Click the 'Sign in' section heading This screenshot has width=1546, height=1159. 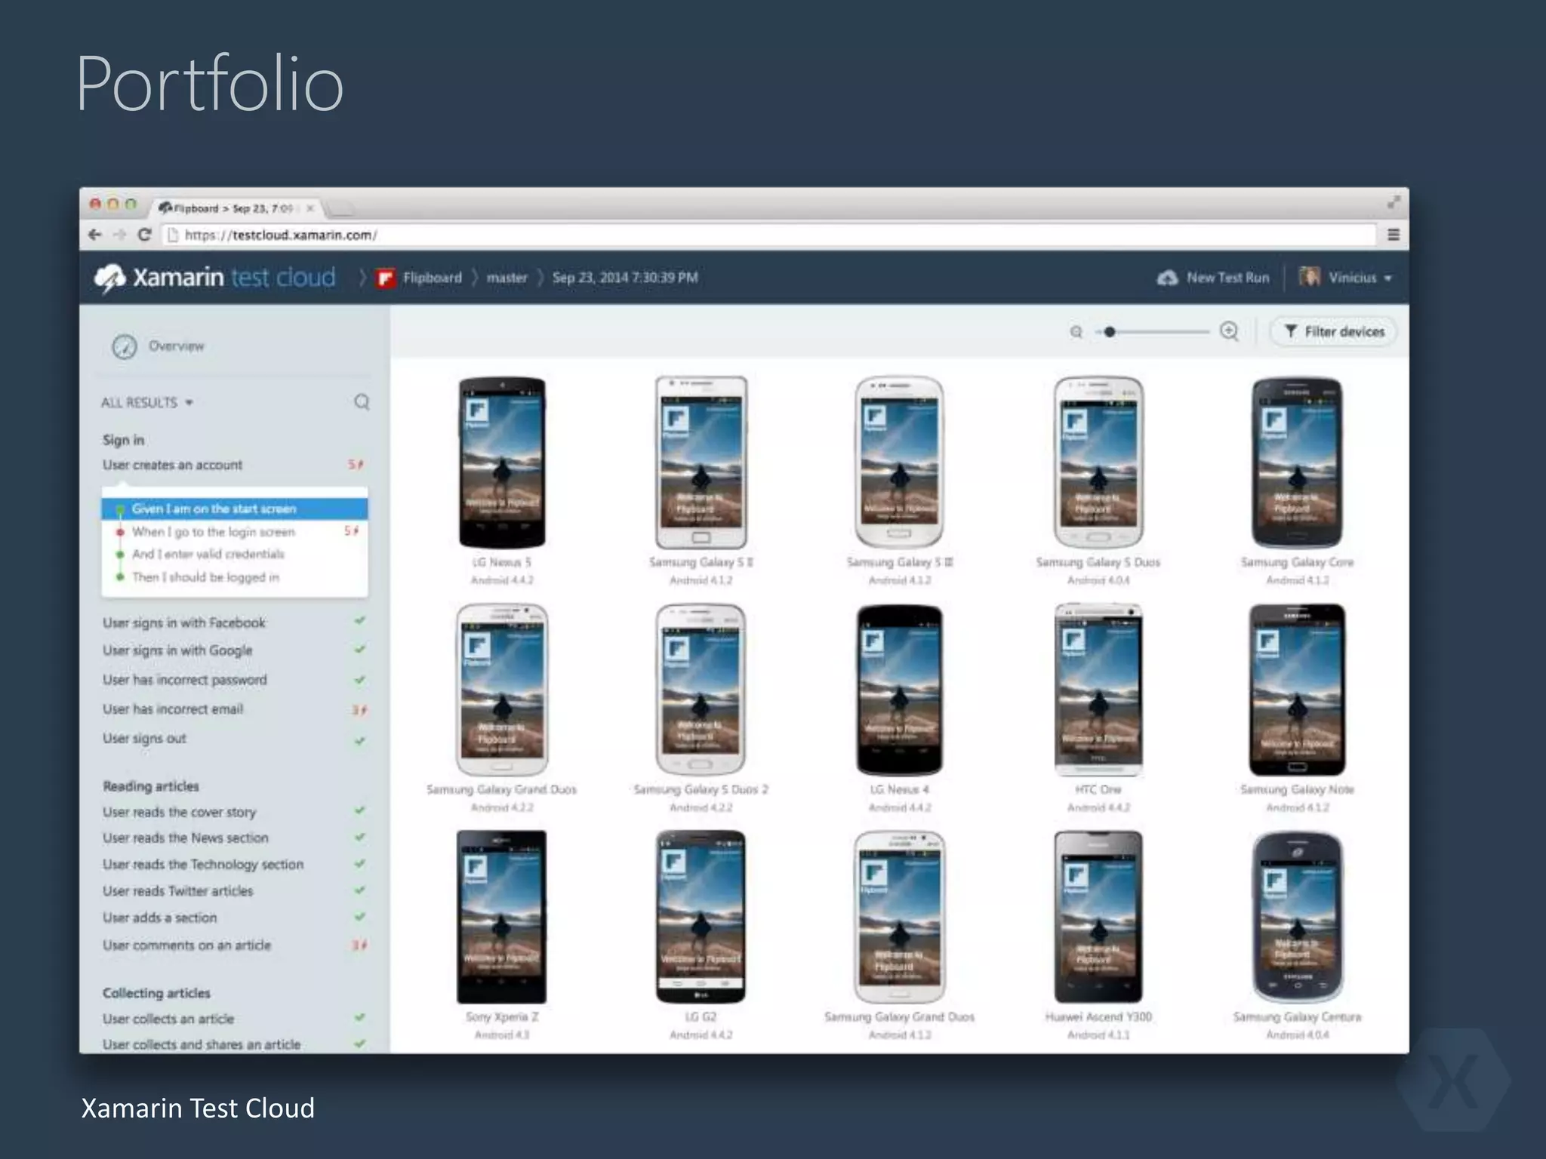click(123, 440)
